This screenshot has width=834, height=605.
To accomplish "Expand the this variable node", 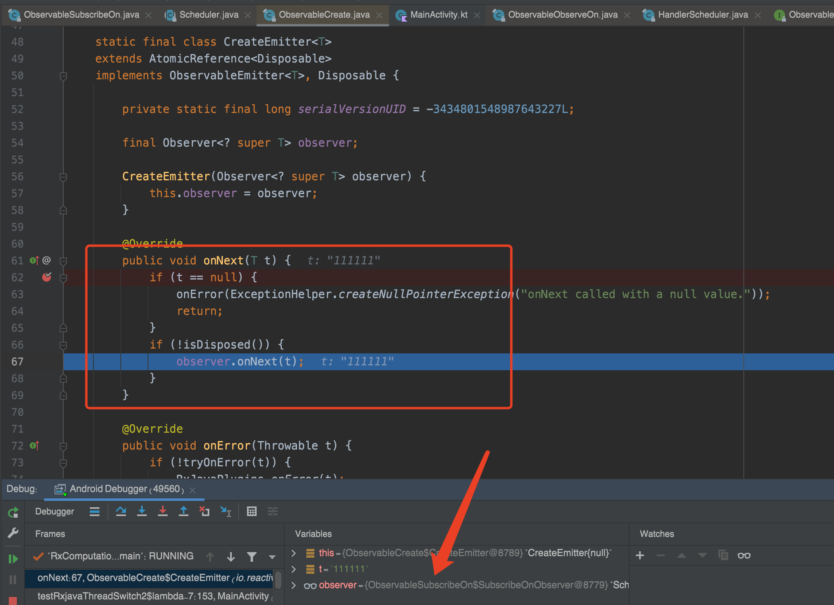I will (x=294, y=553).
